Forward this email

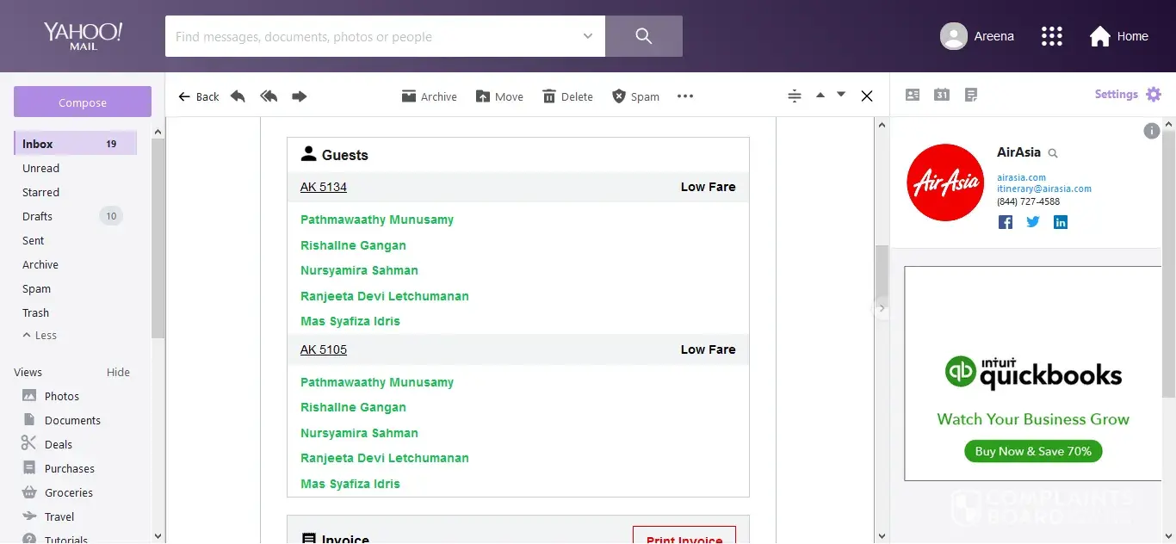coord(299,96)
